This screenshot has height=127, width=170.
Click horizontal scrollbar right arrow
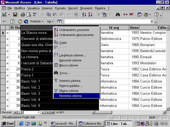pyautogui.click(x=164, y=112)
